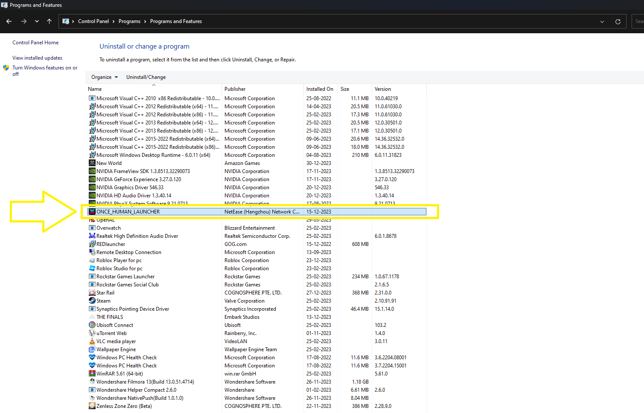The width and height of the screenshot is (644, 413).
Task: Click the Programs and Features breadcrumb
Action: [176, 21]
